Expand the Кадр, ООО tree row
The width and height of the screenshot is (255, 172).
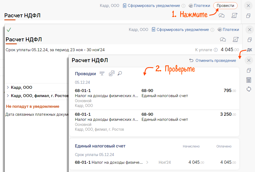coord(8,87)
